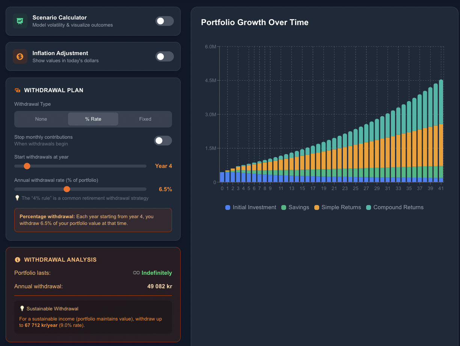
Task: Click the infinity icon beside Indefinitely
Action: click(x=136, y=273)
